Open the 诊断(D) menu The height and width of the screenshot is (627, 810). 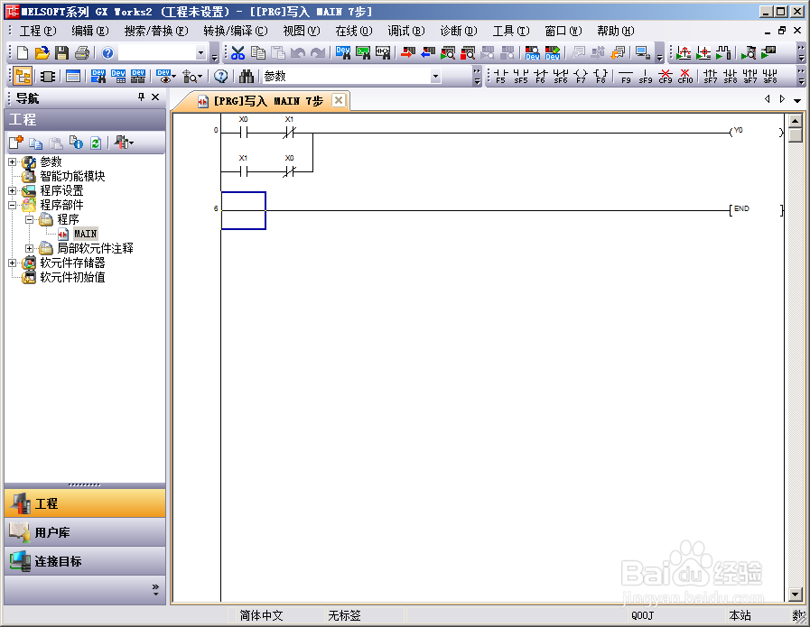point(459,31)
